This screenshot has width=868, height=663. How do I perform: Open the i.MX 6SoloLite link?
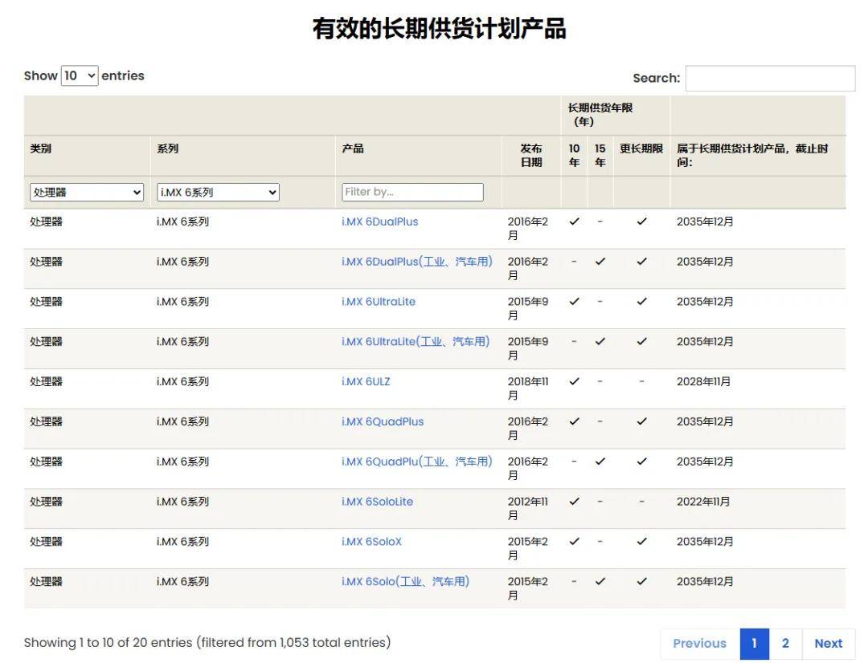click(x=377, y=502)
